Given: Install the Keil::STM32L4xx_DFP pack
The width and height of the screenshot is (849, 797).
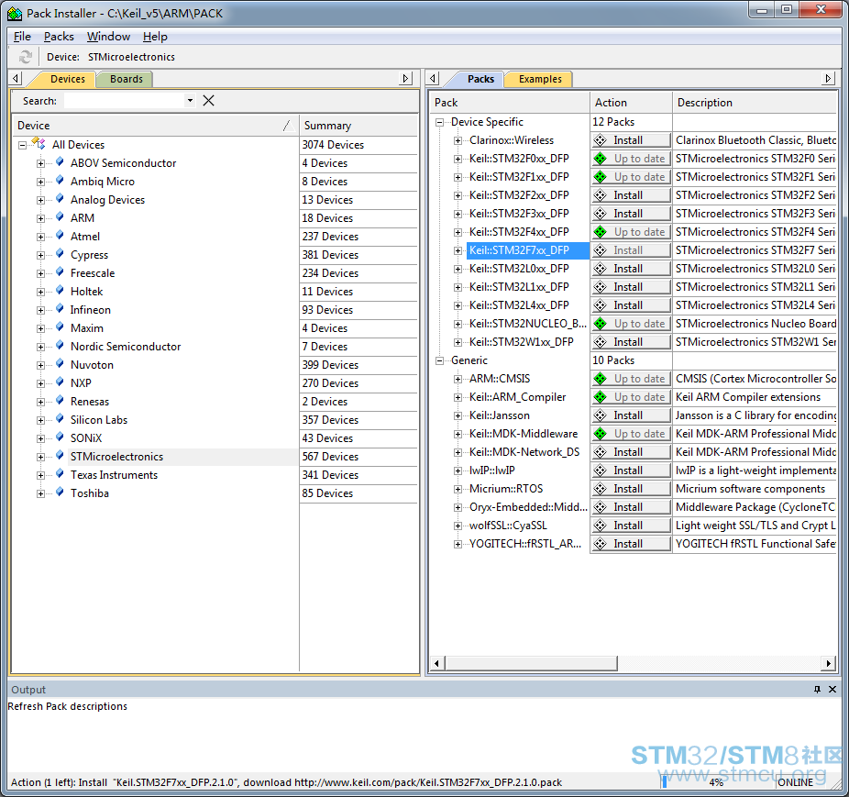Looking at the screenshot, I should click(x=632, y=305).
